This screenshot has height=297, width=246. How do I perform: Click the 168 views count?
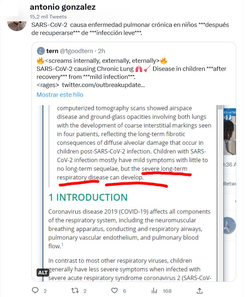pos(167,291)
